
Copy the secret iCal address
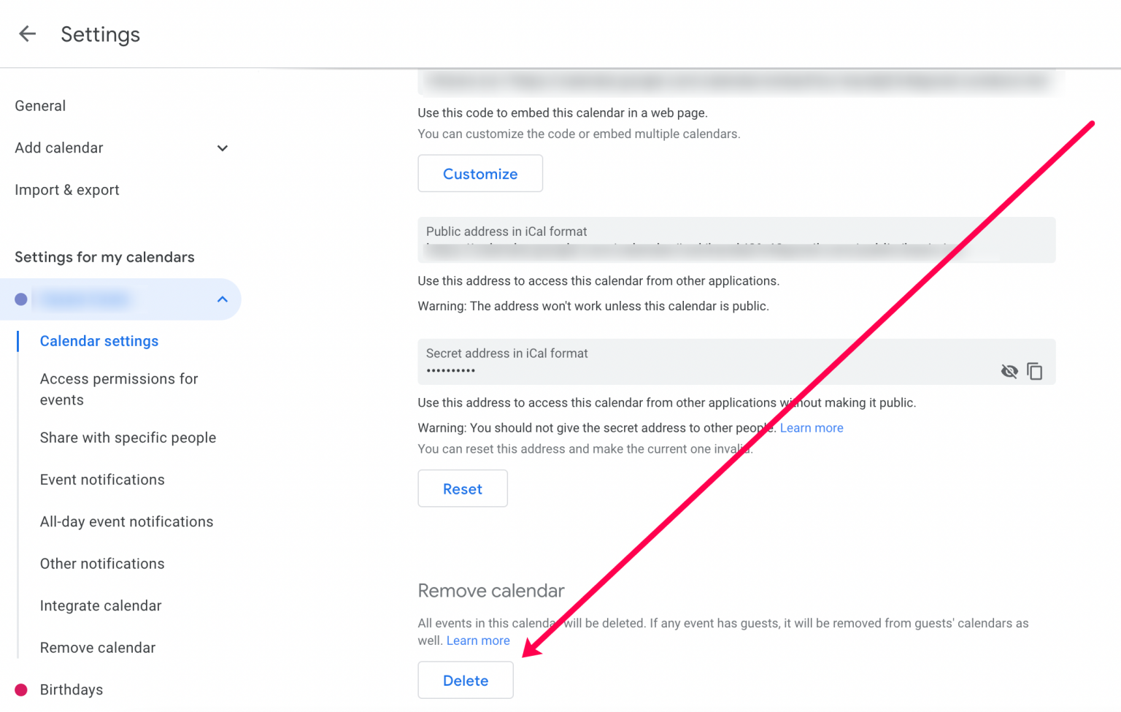click(1035, 371)
